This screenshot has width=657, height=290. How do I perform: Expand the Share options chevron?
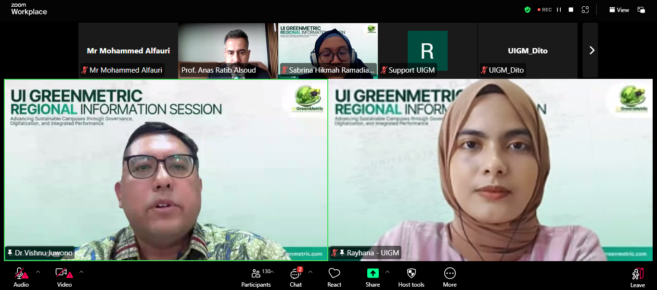pyautogui.click(x=387, y=272)
